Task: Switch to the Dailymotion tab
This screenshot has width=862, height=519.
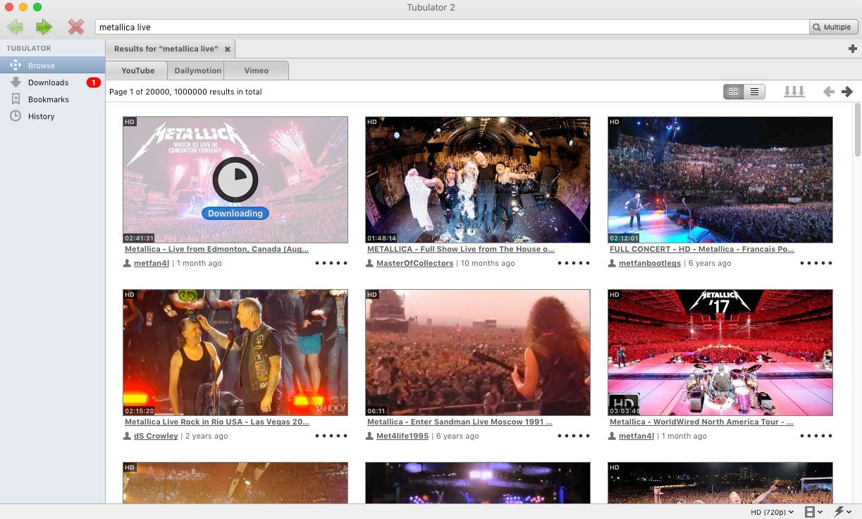Action: tap(197, 71)
